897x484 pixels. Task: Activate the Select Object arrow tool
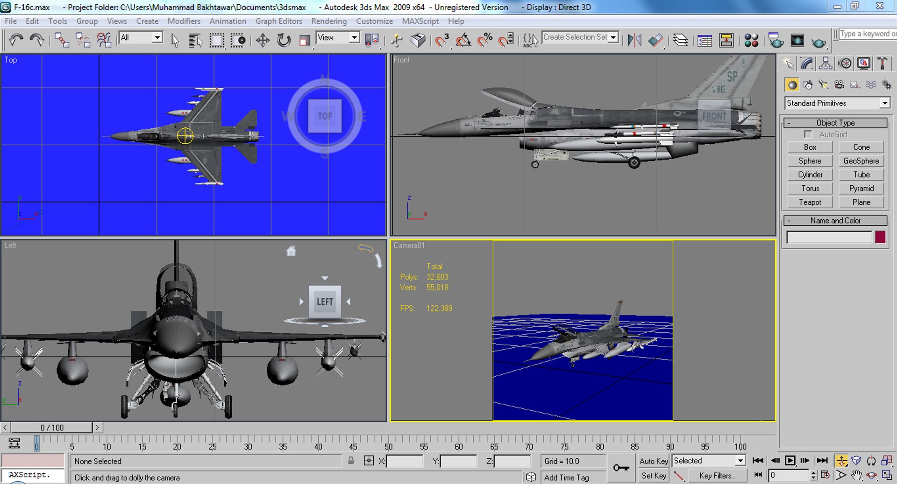coord(175,41)
